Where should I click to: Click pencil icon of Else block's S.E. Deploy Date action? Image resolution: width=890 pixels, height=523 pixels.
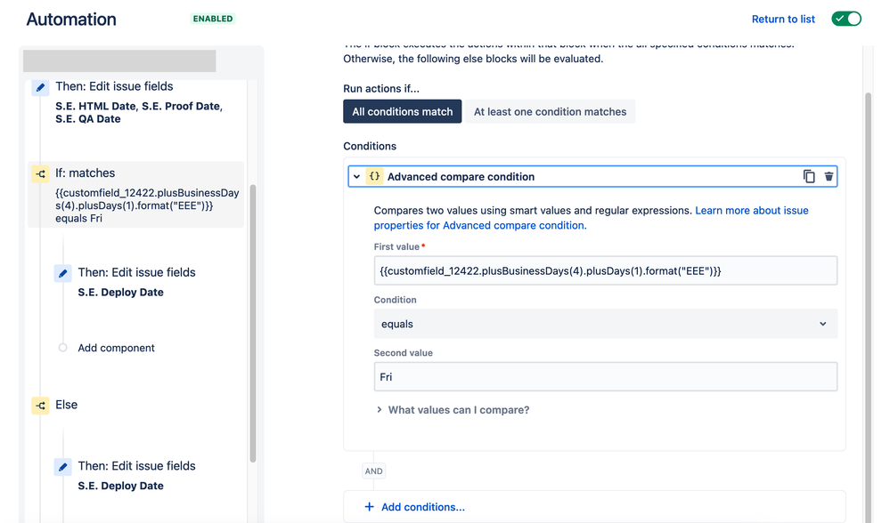63,467
